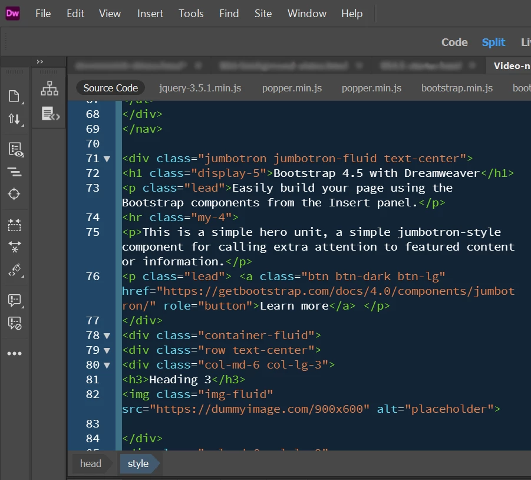Collapse code at line 71

[107, 159]
